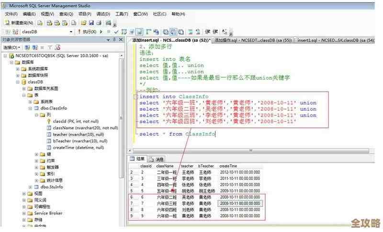Open the 查询(Q) menu
The image size is (383, 232).
tap(66, 14)
